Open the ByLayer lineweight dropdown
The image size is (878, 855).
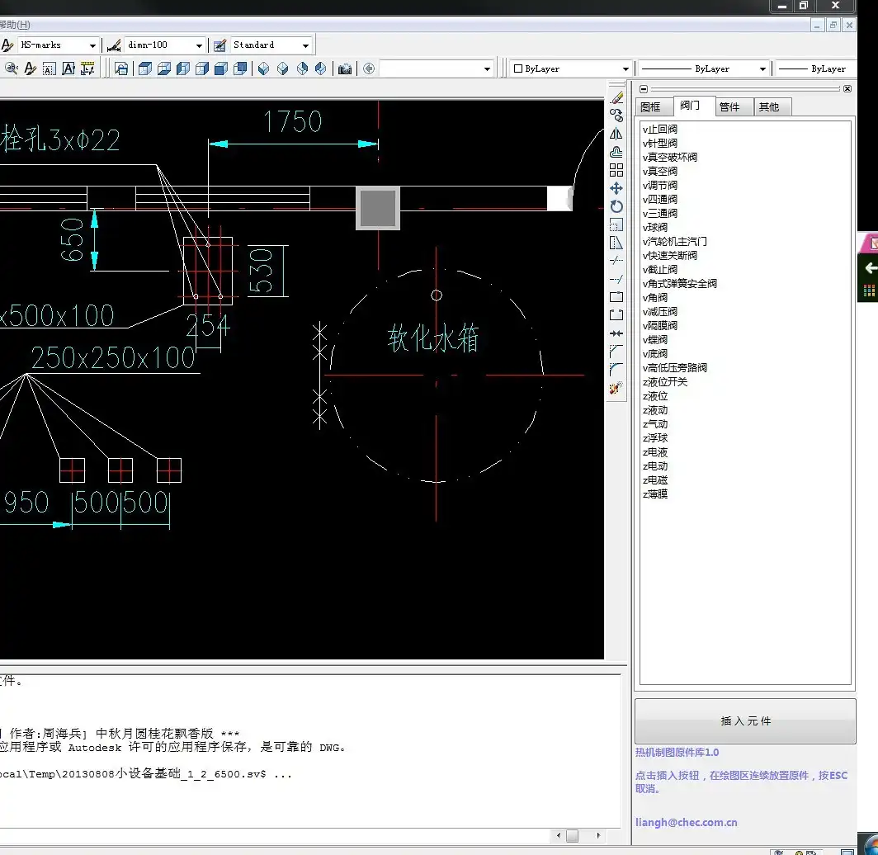[x=818, y=68]
